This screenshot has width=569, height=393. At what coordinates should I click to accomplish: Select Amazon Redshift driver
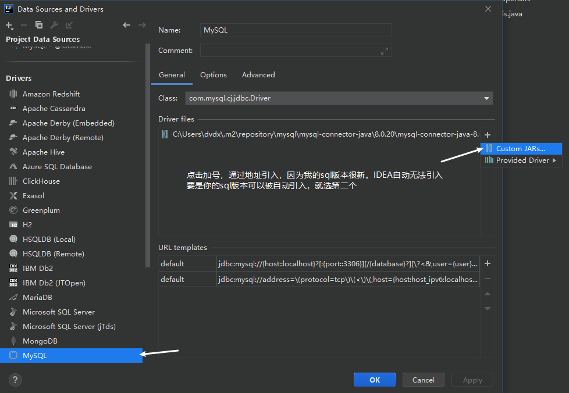tap(71, 94)
